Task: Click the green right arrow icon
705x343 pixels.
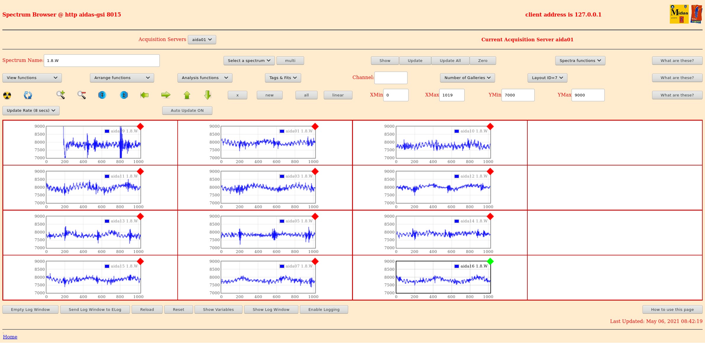Action: [x=166, y=95]
